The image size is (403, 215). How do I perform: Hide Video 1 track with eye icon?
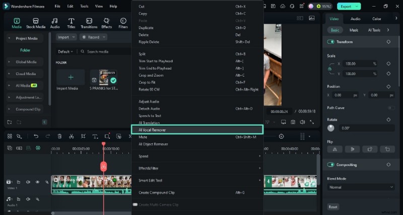tap(37, 182)
